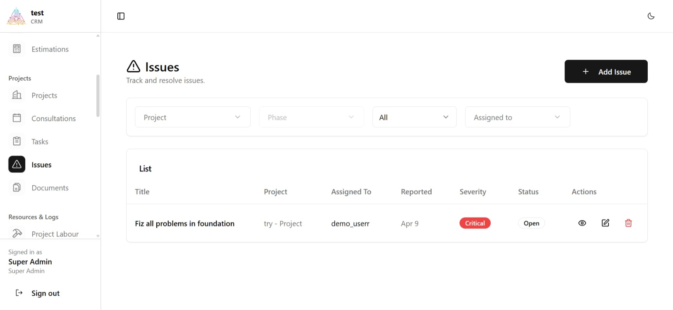The image size is (673, 310).
Task: Click the Reported column header
Action: tap(416, 192)
